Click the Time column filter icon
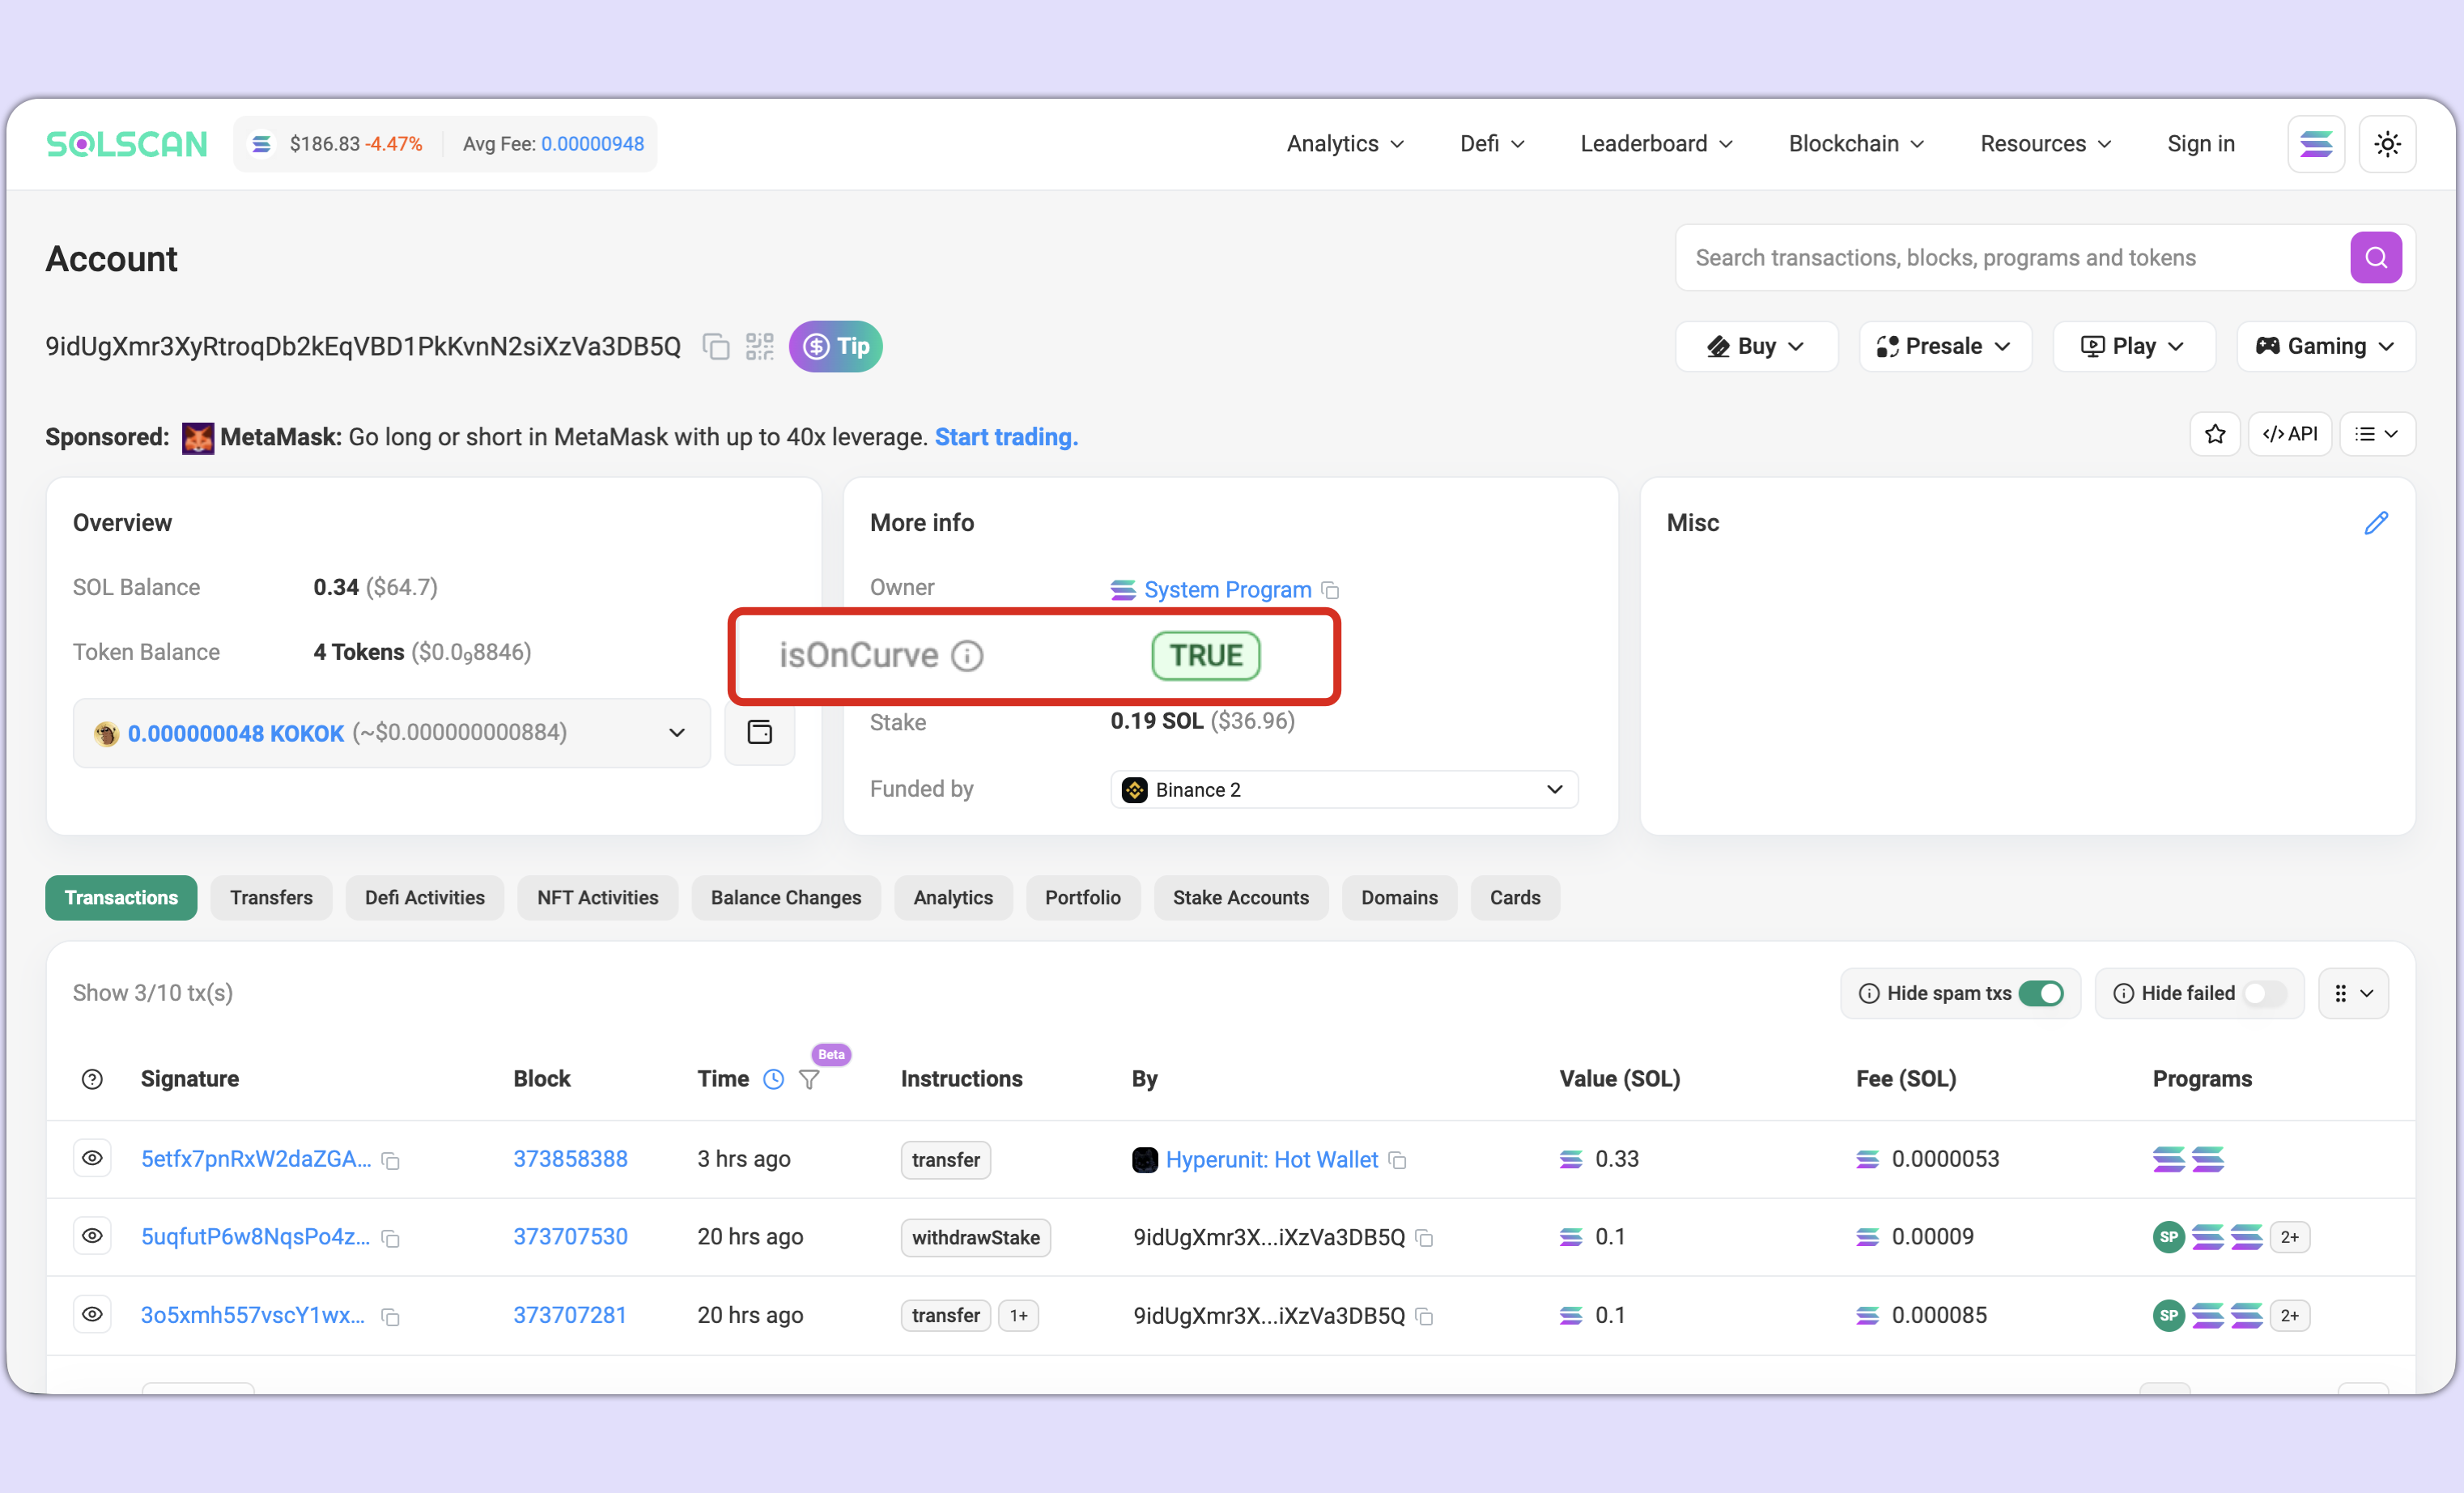Image resolution: width=2464 pixels, height=1493 pixels. click(809, 1079)
